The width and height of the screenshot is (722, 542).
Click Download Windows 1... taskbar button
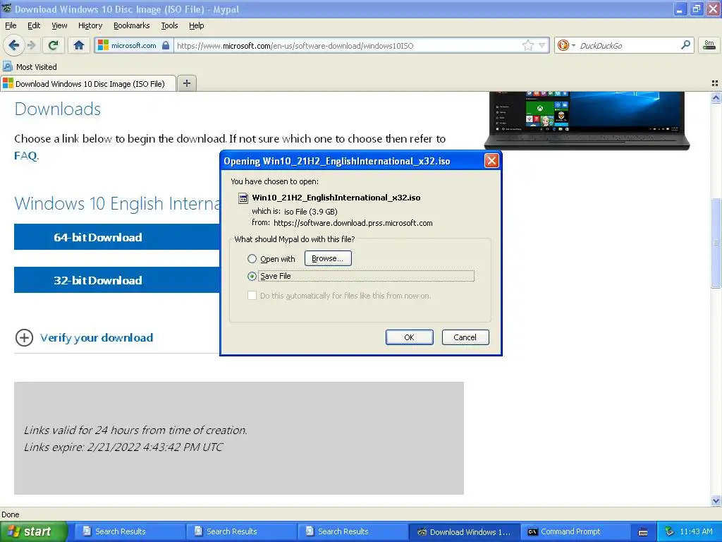click(x=464, y=532)
